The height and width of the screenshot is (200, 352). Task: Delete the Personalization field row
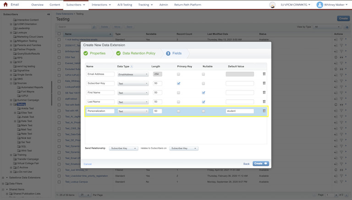[x=264, y=111]
